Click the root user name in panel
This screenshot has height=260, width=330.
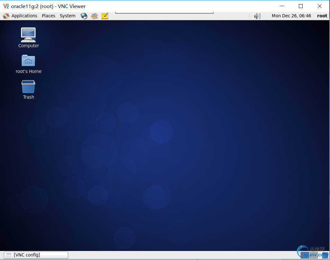click(322, 16)
